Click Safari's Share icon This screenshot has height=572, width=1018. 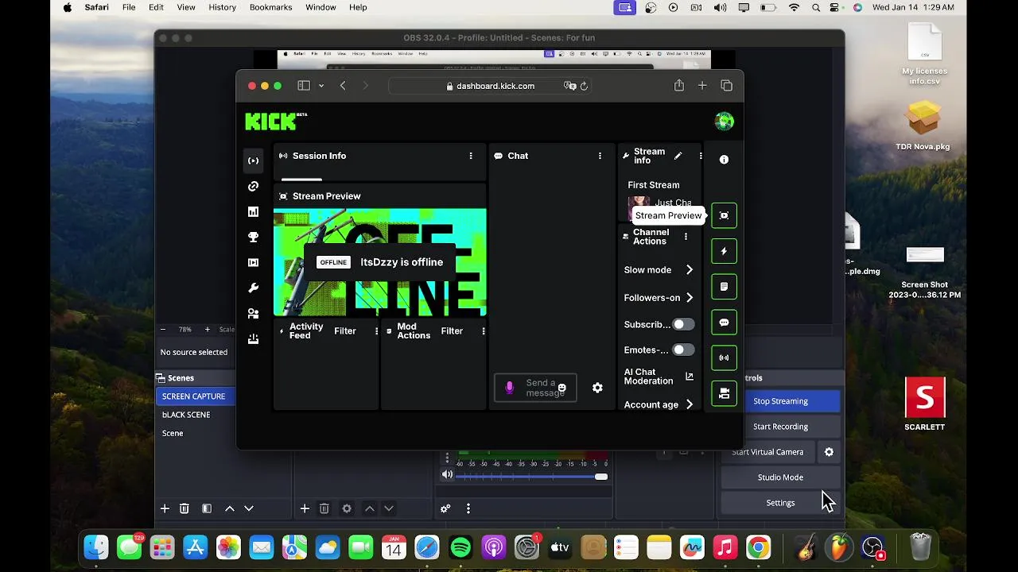pyautogui.click(x=678, y=86)
